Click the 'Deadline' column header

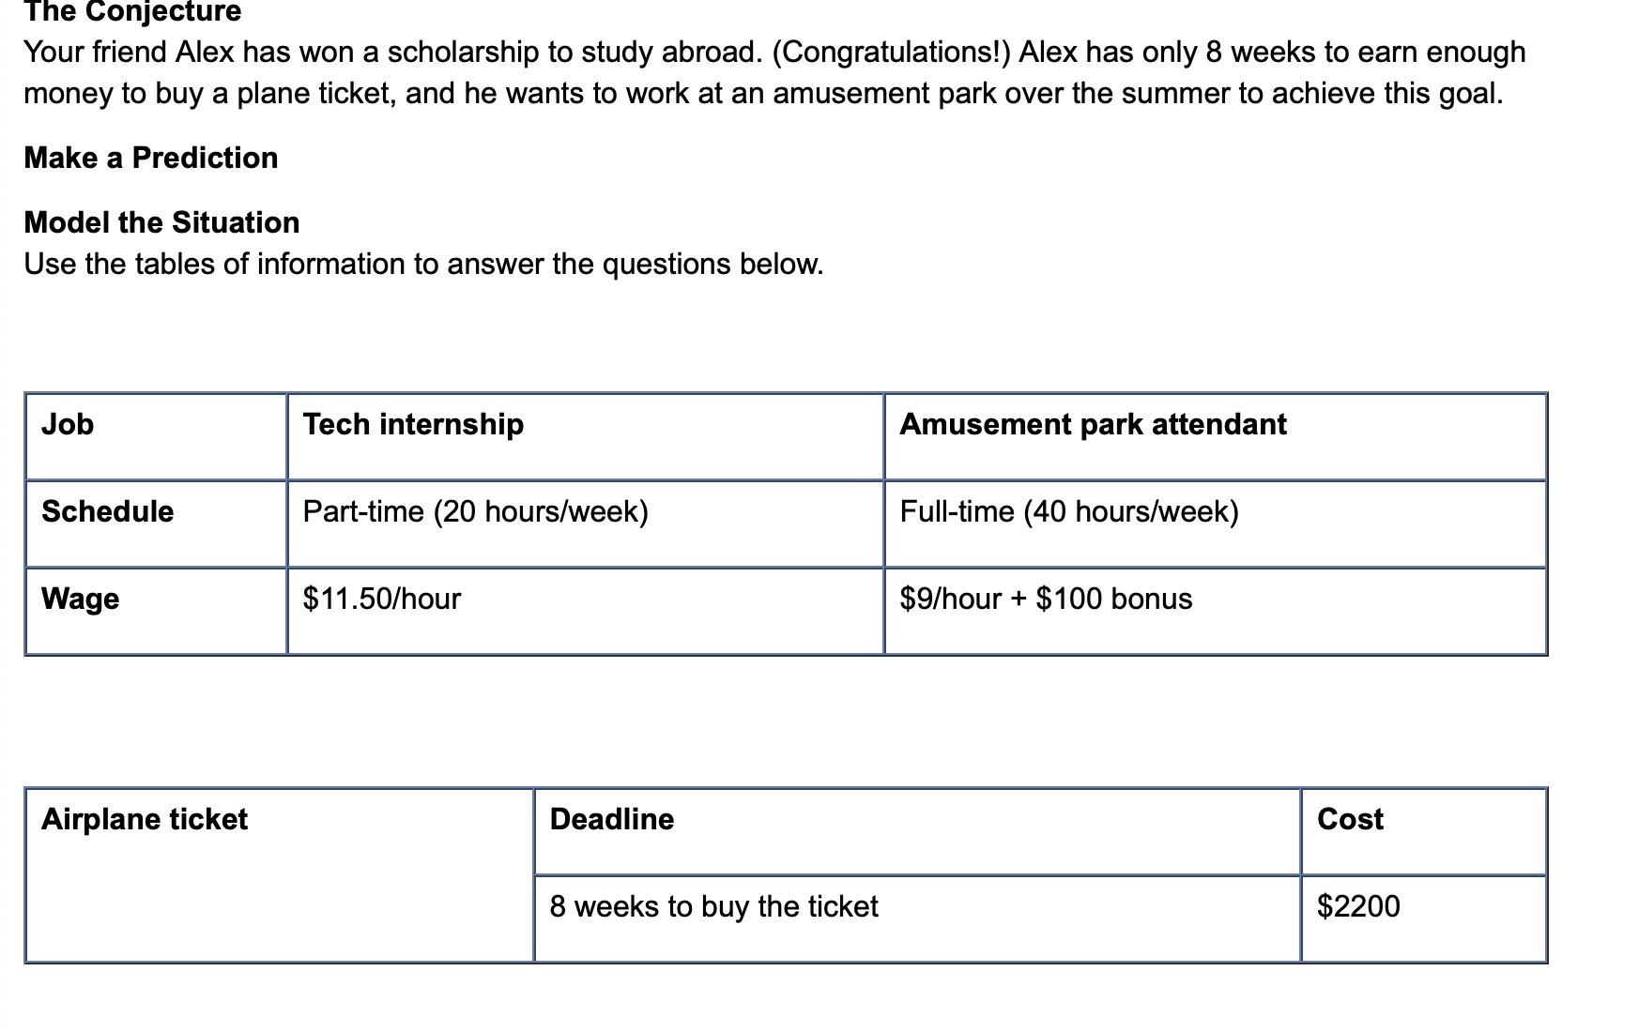pyautogui.click(x=917, y=831)
